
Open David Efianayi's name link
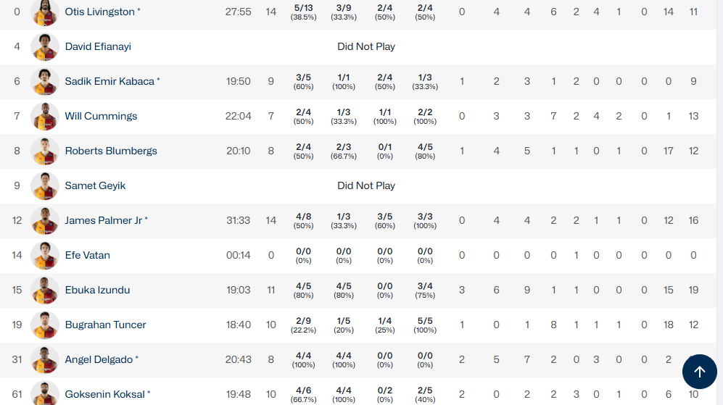click(x=98, y=47)
